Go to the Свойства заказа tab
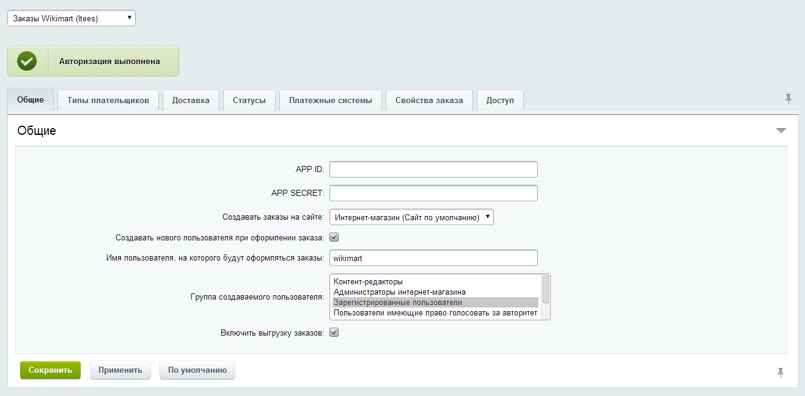805x396 pixels. [x=429, y=99]
